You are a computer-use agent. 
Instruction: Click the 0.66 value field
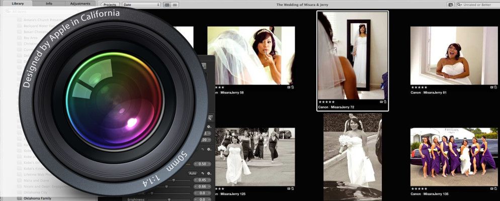(x=202, y=186)
